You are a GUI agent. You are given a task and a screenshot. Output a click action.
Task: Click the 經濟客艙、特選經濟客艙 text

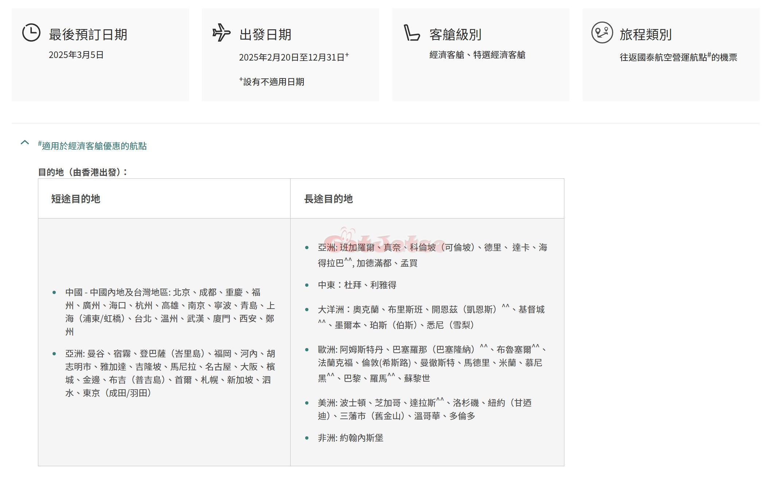pos(477,55)
